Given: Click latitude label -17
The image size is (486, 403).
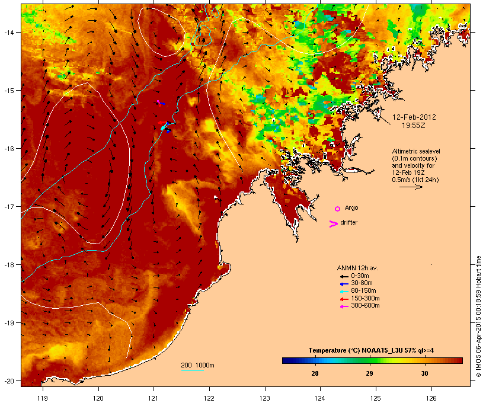Looking at the screenshot, I should [x=8, y=207].
